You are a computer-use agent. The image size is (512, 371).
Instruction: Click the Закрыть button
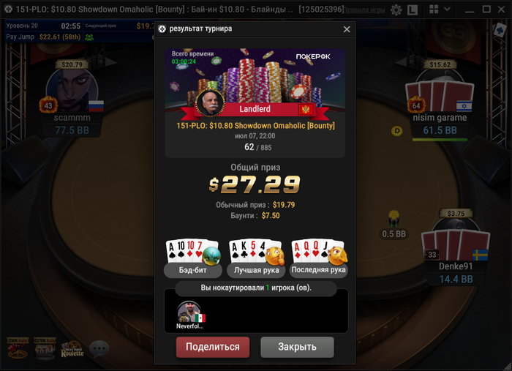pyautogui.click(x=297, y=347)
